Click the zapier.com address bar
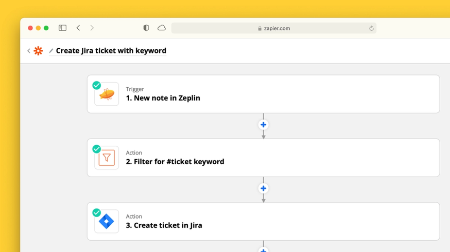This screenshot has height=252, width=450. 274,28
